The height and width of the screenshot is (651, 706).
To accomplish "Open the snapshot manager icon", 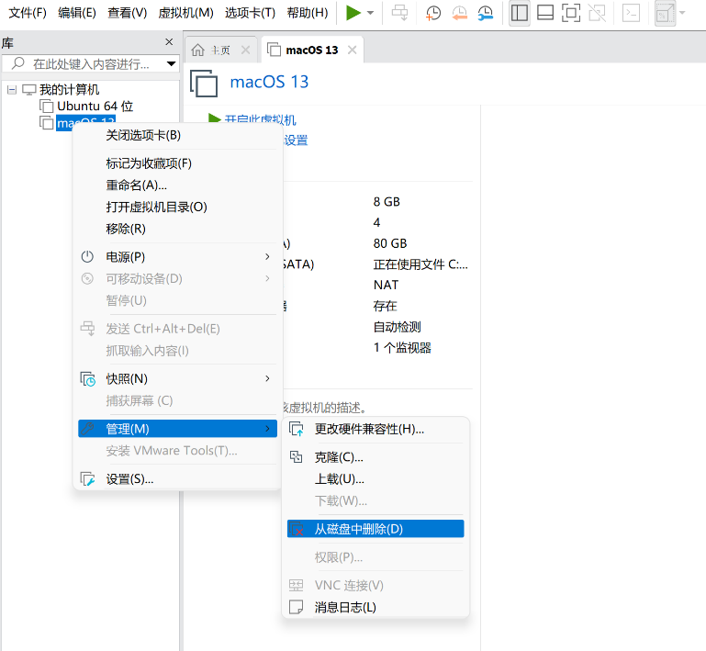I will 485,13.
